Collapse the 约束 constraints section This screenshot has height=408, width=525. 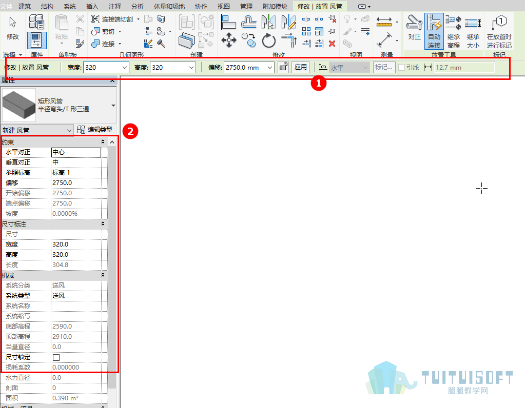pos(103,142)
